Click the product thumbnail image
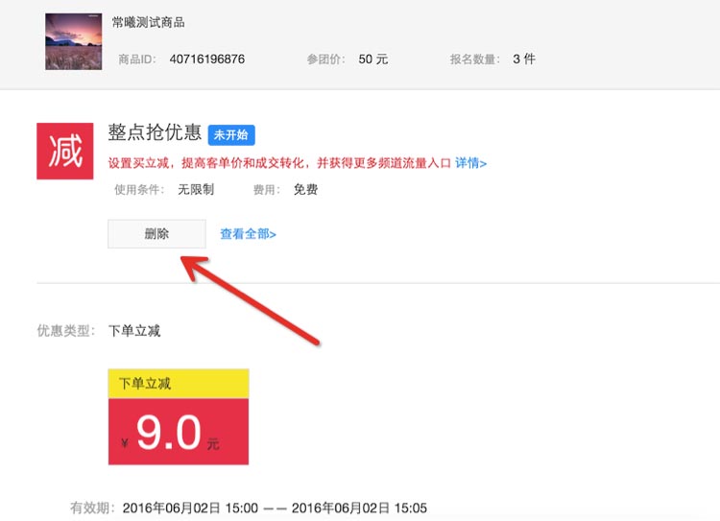Screen dimensions: 720x521 74,41
